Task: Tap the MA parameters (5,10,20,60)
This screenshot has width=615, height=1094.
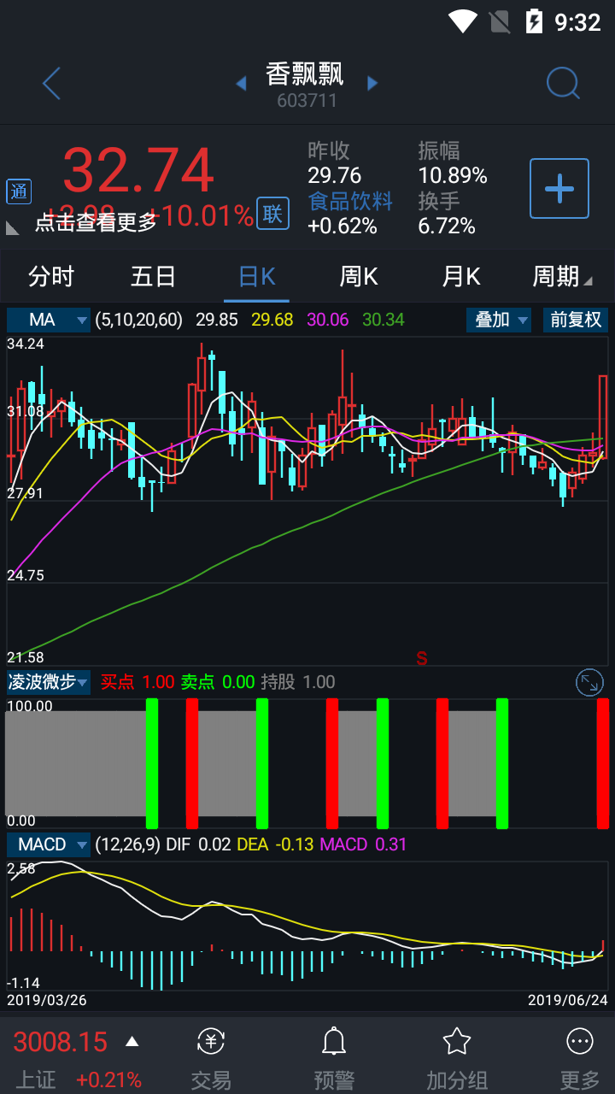Action: pos(139,320)
